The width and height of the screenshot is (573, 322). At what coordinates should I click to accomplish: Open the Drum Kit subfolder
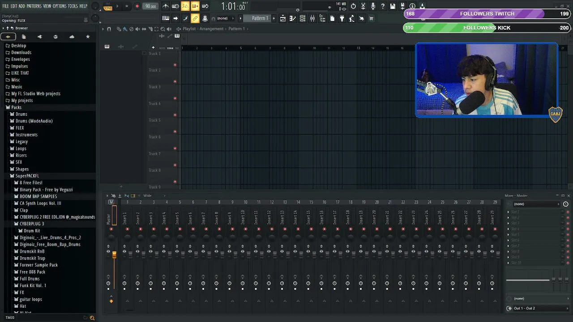pyautogui.click(x=32, y=231)
